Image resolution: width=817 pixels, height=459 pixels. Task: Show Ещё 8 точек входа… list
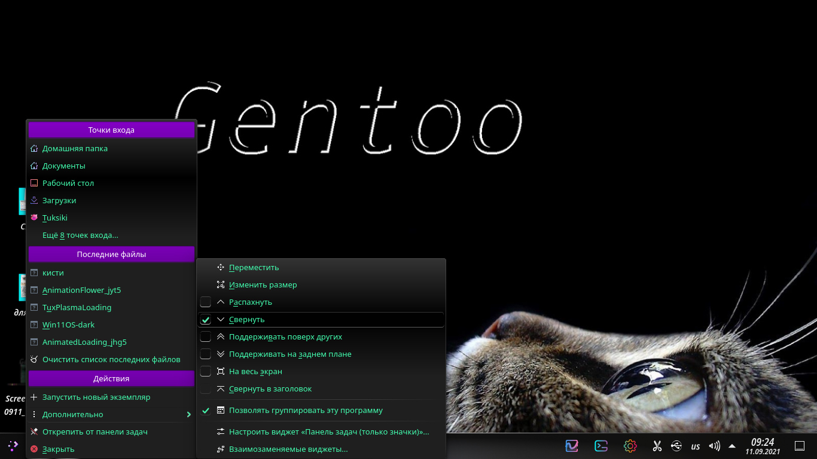click(111, 235)
